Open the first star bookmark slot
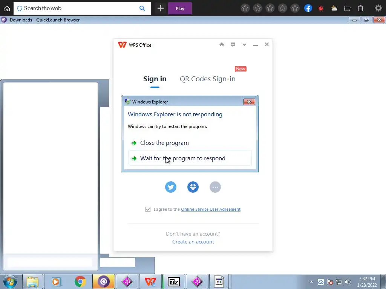The image size is (386, 289). click(x=245, y=8)
